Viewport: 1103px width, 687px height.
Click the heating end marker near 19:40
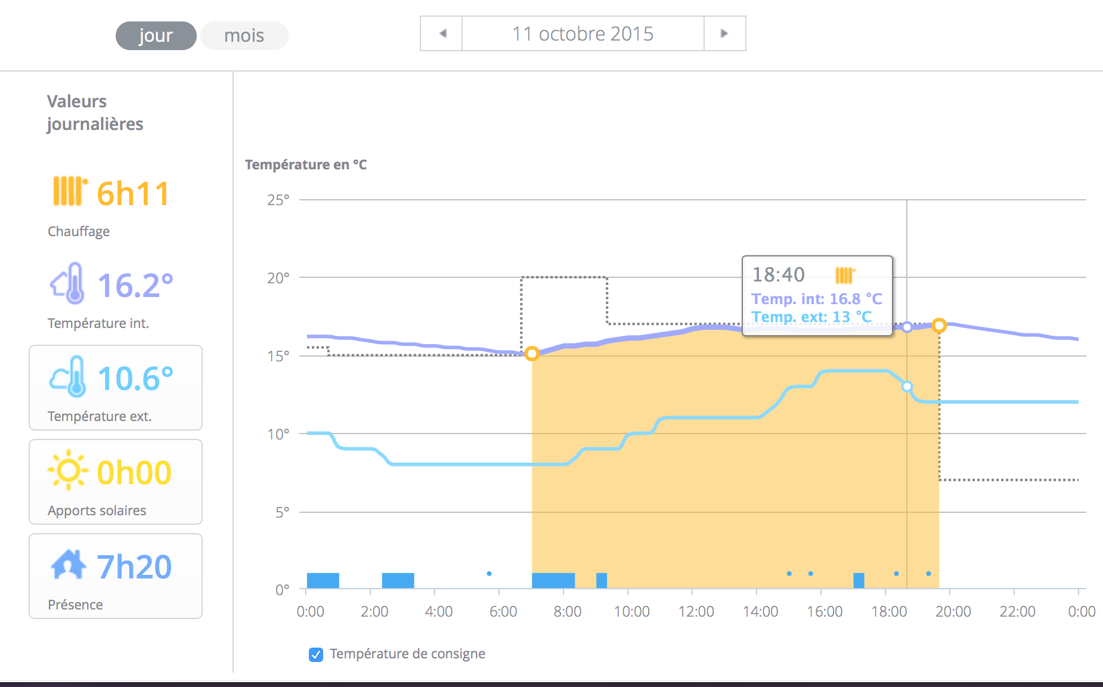939,326
